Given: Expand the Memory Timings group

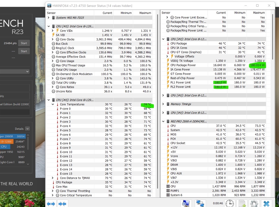Looking at the screenshot, I should click(163, 104).
